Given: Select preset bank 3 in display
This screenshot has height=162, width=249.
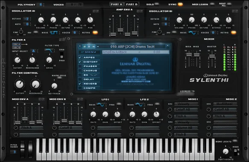Looking at the screenshot, I should pyautogui.click(x=89, y=46).
